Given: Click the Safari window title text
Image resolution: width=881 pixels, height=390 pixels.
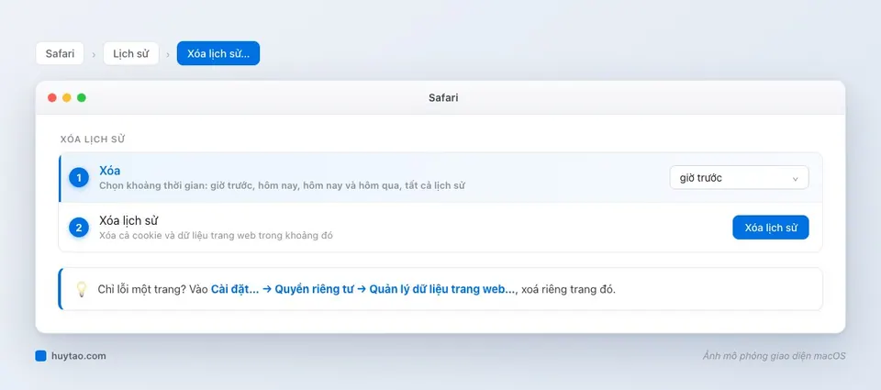Looking at the screenshot, I should tap(443, 98).
